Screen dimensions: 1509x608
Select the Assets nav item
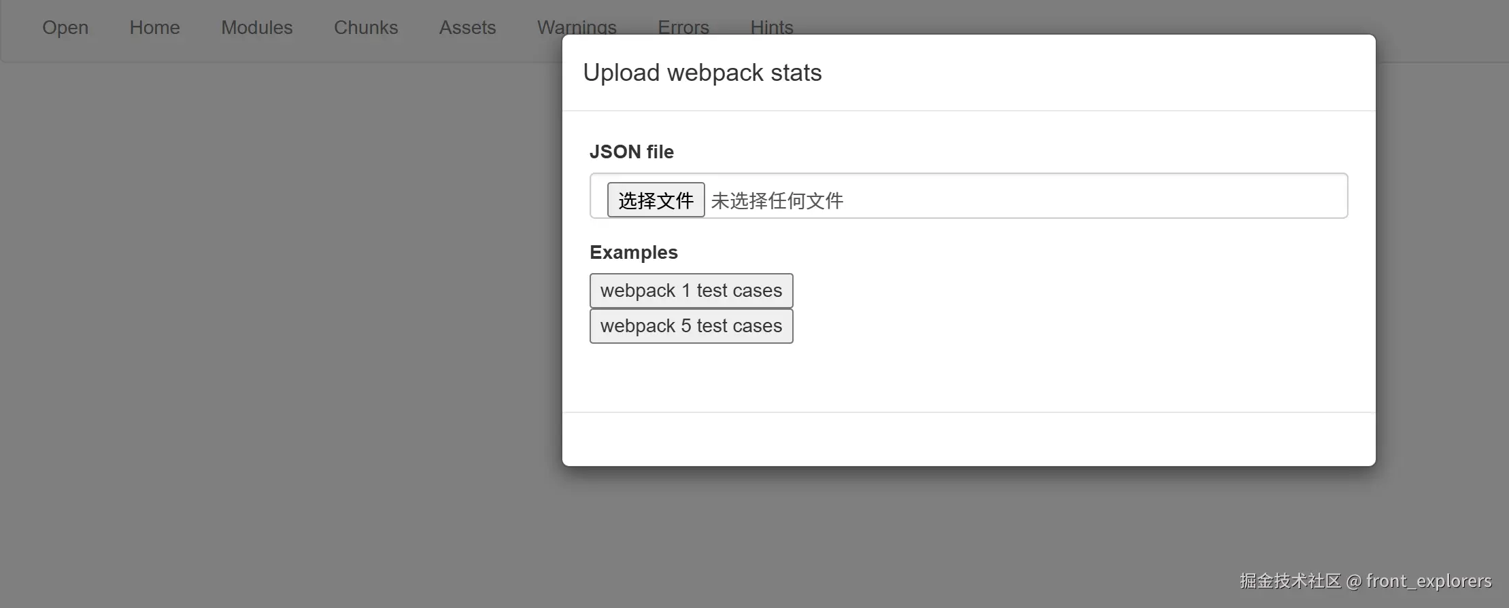tap(467, 27)
